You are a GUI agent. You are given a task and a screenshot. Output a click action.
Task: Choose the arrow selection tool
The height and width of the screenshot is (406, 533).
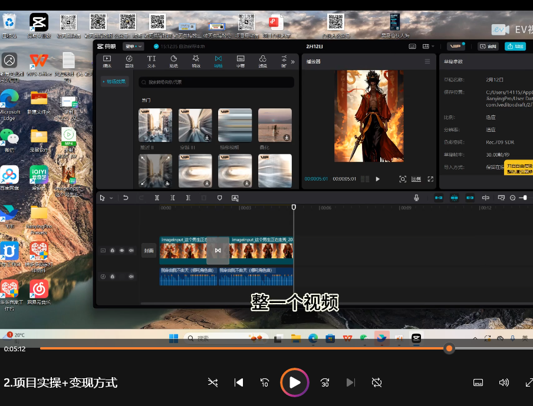(103, 198)
